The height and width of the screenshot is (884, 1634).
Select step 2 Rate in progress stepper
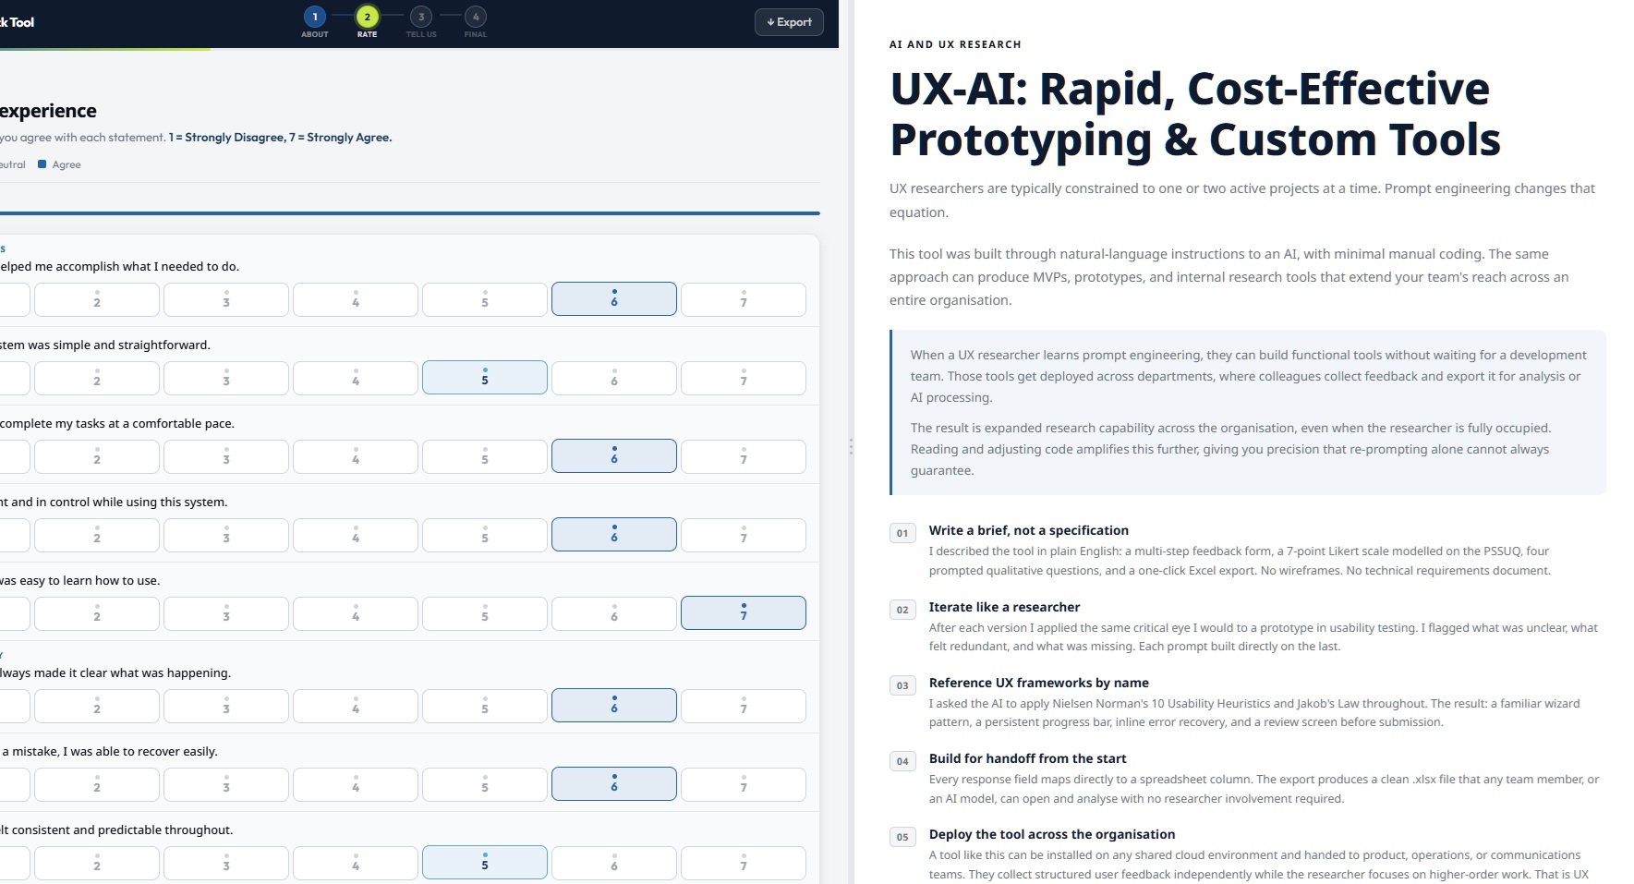pyautogui.click(x=367, y=17)
